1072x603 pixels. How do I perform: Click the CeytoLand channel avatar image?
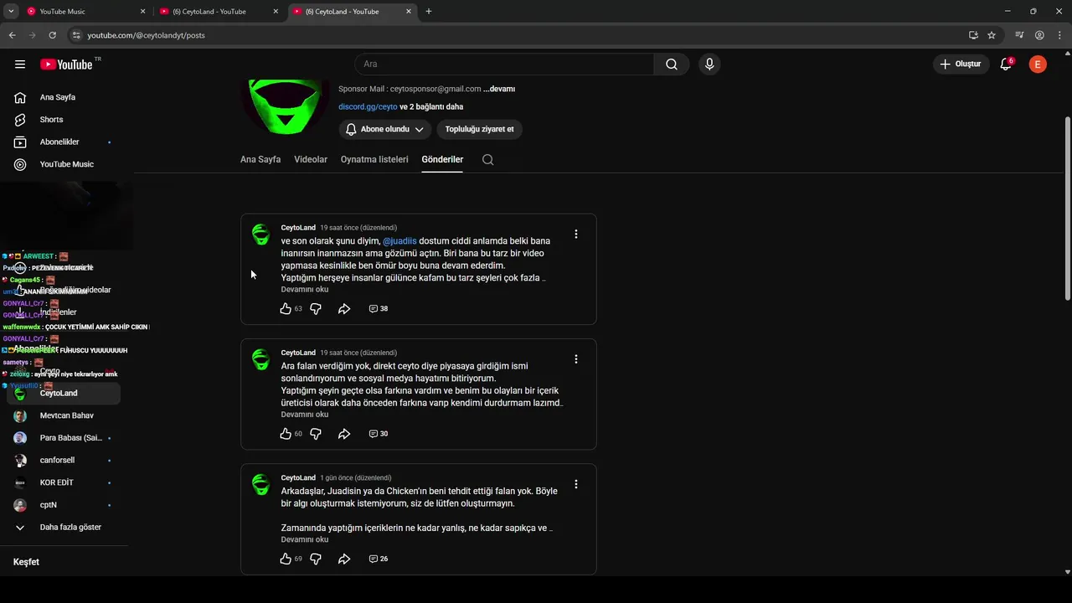click(285, 106)
